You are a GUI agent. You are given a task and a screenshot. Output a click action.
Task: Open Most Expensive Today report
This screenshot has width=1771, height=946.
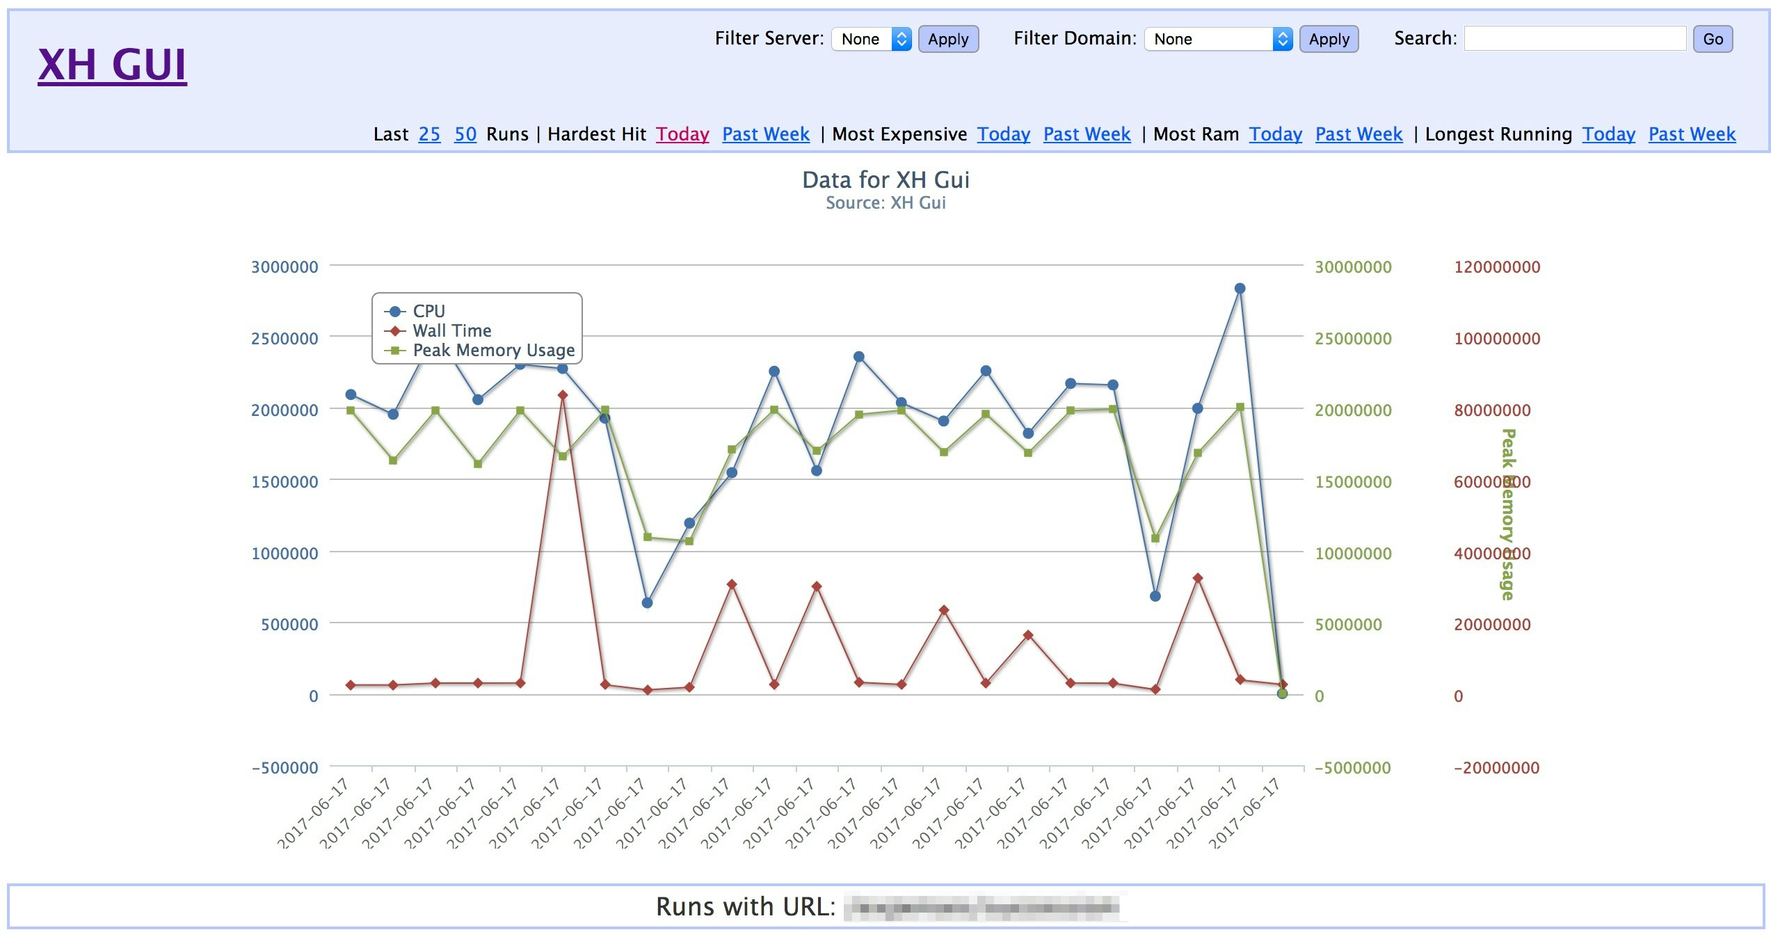[1004, 134]
